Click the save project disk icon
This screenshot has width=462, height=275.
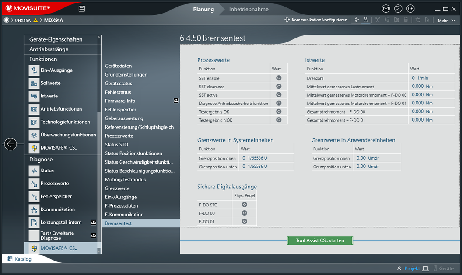(82, 9)
